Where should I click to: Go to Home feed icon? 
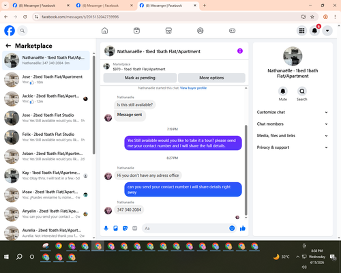[x=104, y=31]
